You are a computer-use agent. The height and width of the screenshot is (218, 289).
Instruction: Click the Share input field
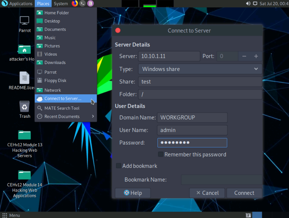tap(200, 82)
